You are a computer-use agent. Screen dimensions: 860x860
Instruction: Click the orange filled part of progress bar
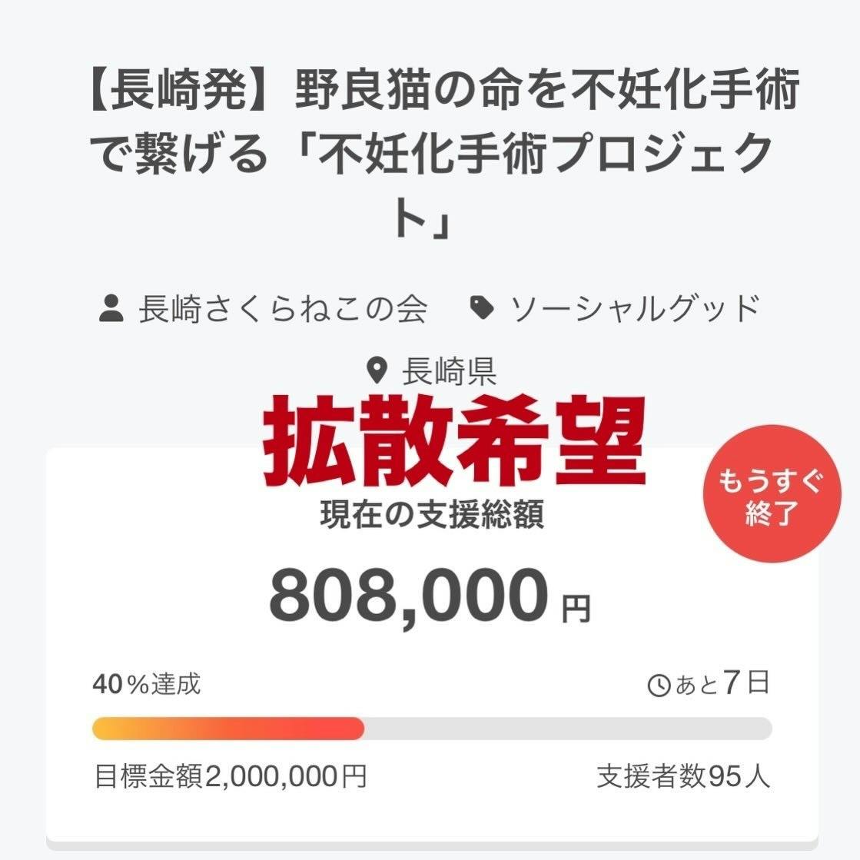click(x=228, y=729)
